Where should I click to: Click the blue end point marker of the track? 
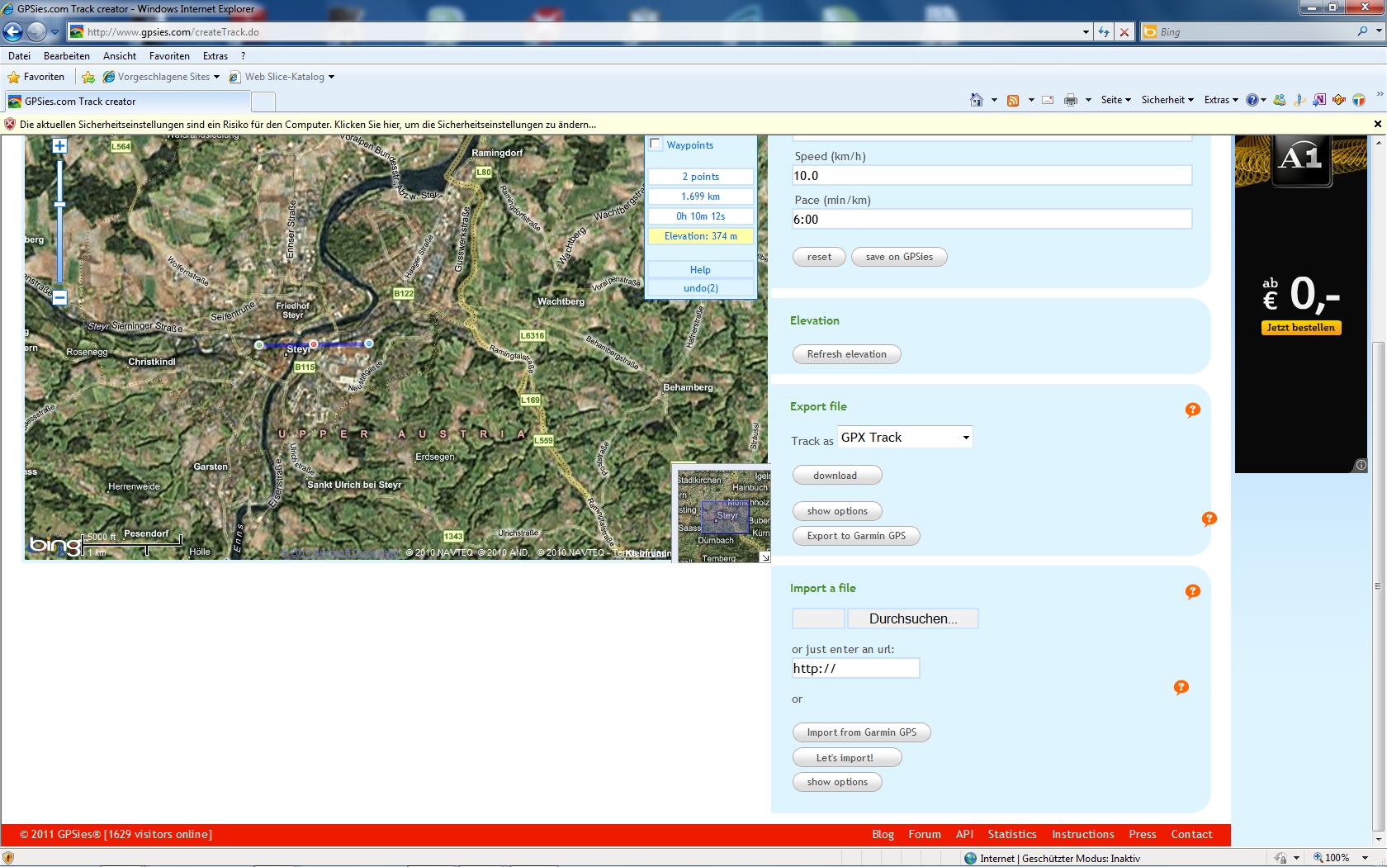click(369, 343)
